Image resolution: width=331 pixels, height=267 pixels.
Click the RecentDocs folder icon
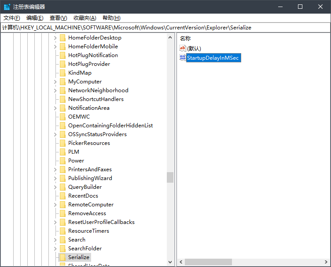63,196
